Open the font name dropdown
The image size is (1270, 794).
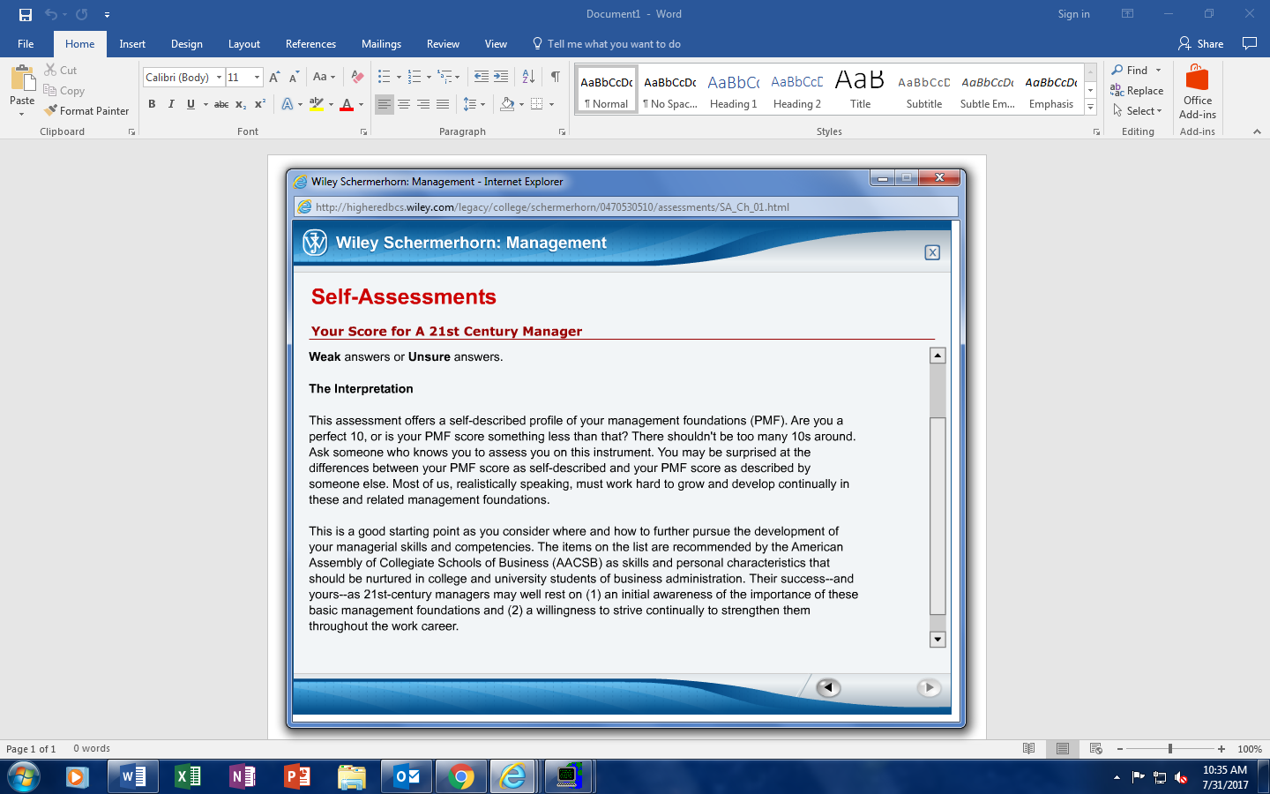click(x=219, y=78)
